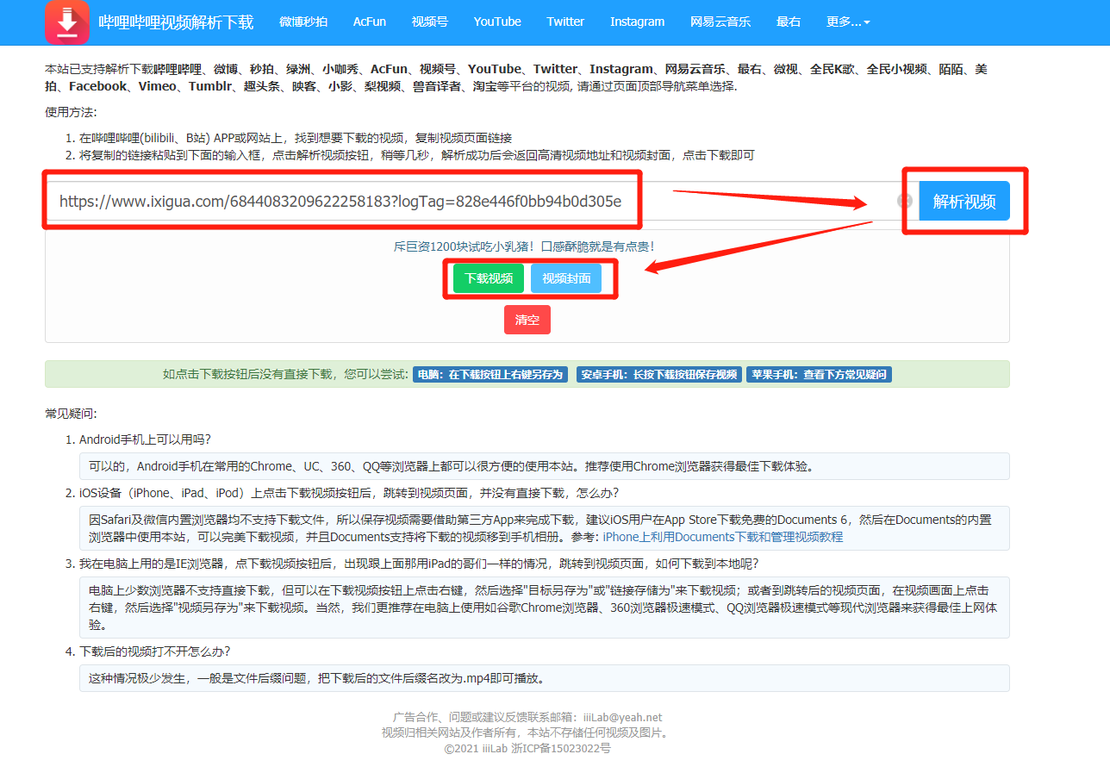Expand the 更多... dropdown menu
Image resolution: width=1110 pixels, height=779 pixels.
pos(848,22)
